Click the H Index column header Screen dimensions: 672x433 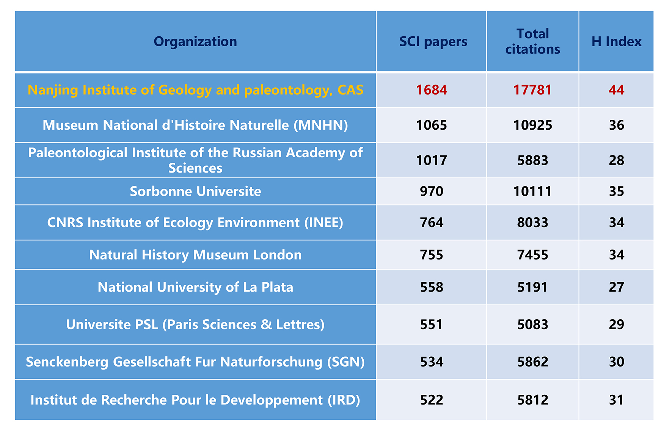coord(616,41)
